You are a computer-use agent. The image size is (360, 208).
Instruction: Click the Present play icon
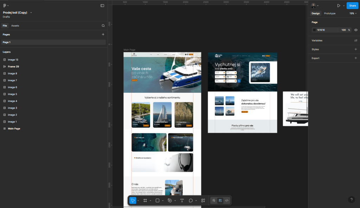click(x=339, y=6)
